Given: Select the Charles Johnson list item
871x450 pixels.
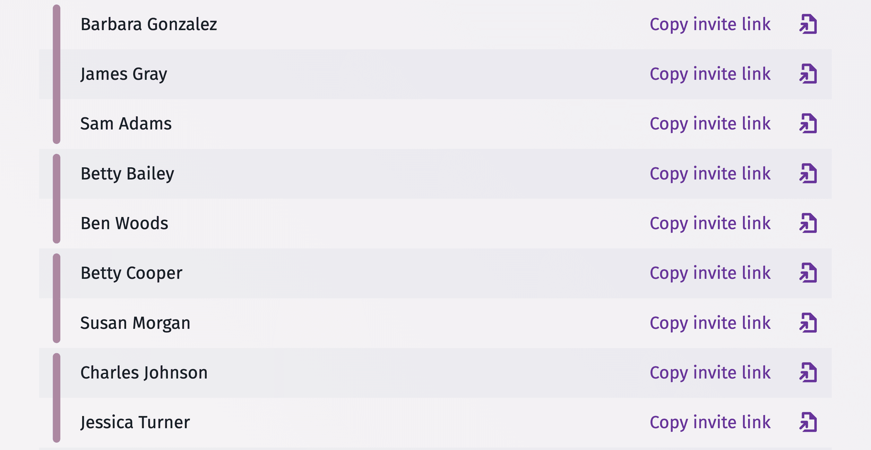Looking at the screenshot, I should point(435,372).
